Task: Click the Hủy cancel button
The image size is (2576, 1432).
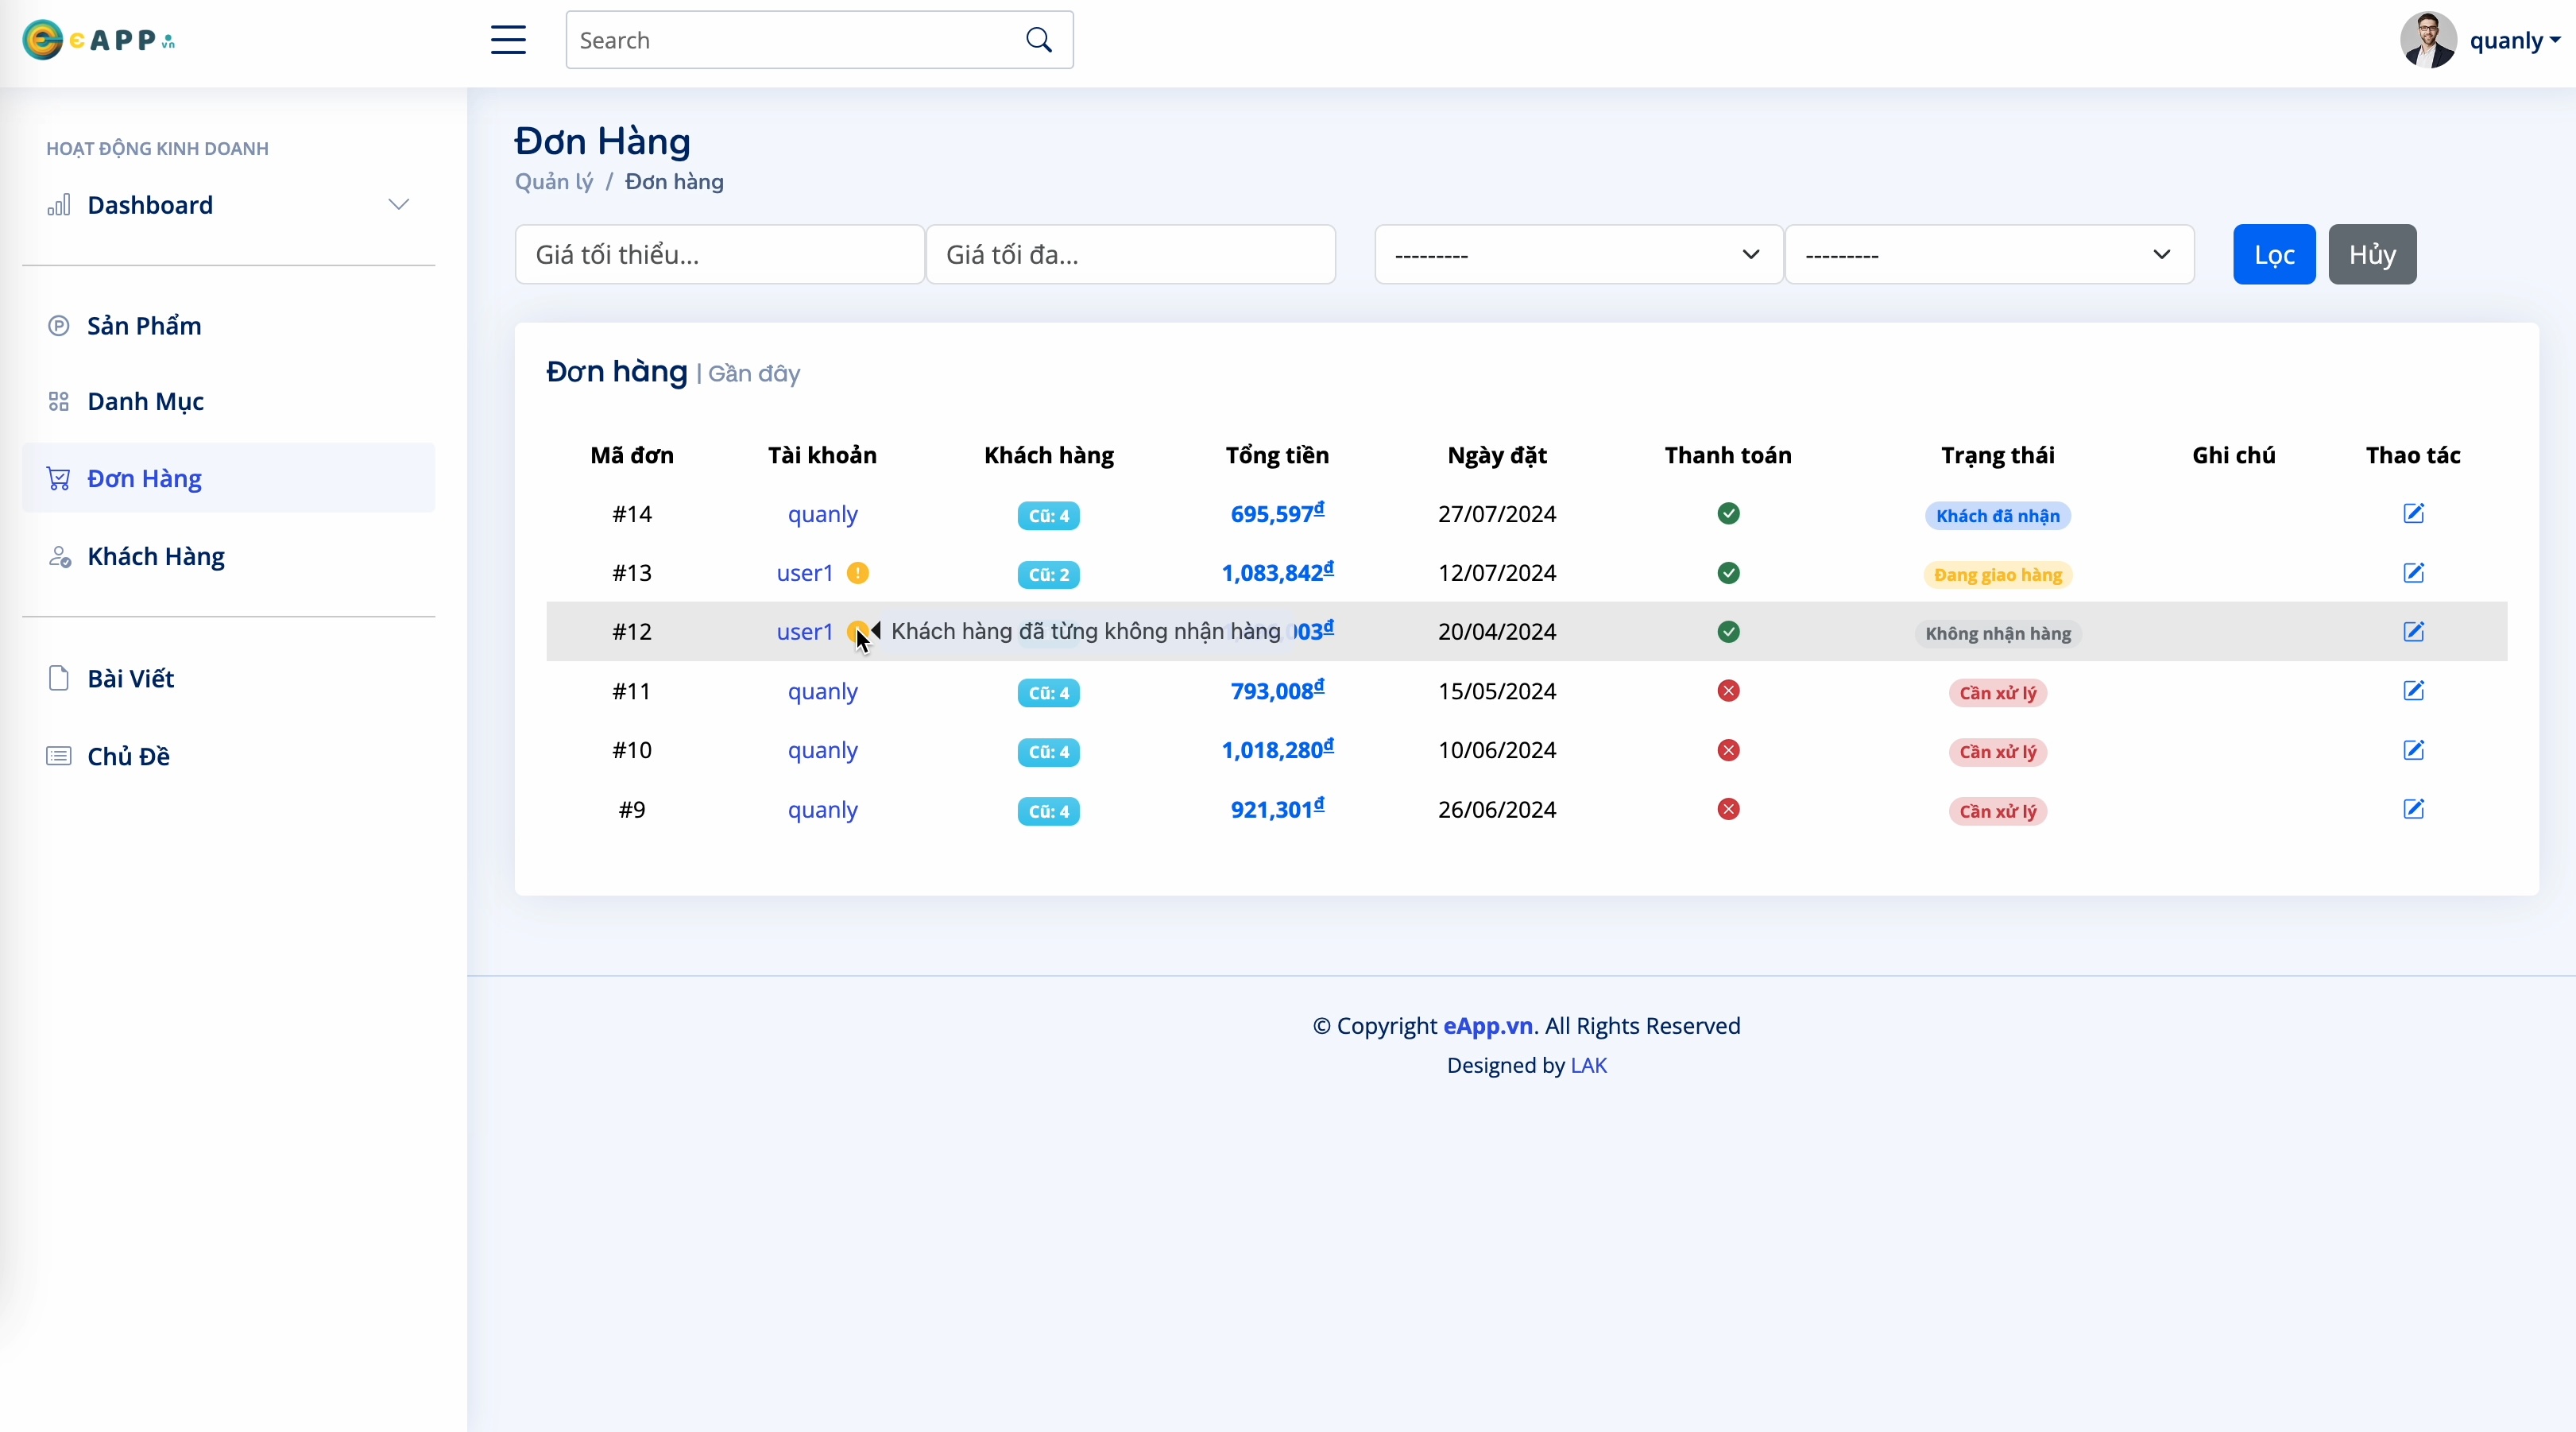Action: tap(2372, 254)
